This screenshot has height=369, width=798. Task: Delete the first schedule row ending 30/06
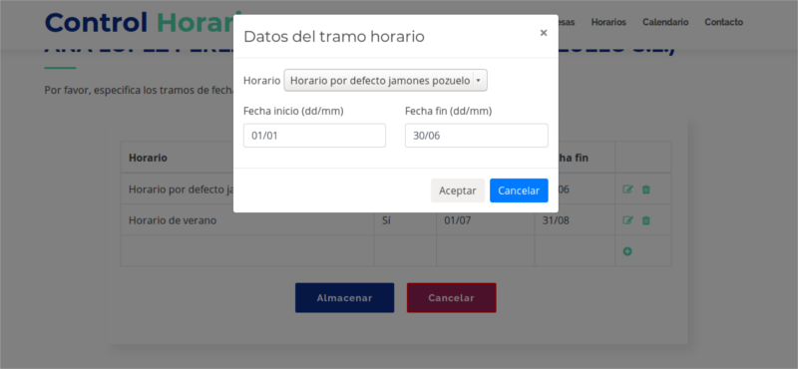click(645, 189)
